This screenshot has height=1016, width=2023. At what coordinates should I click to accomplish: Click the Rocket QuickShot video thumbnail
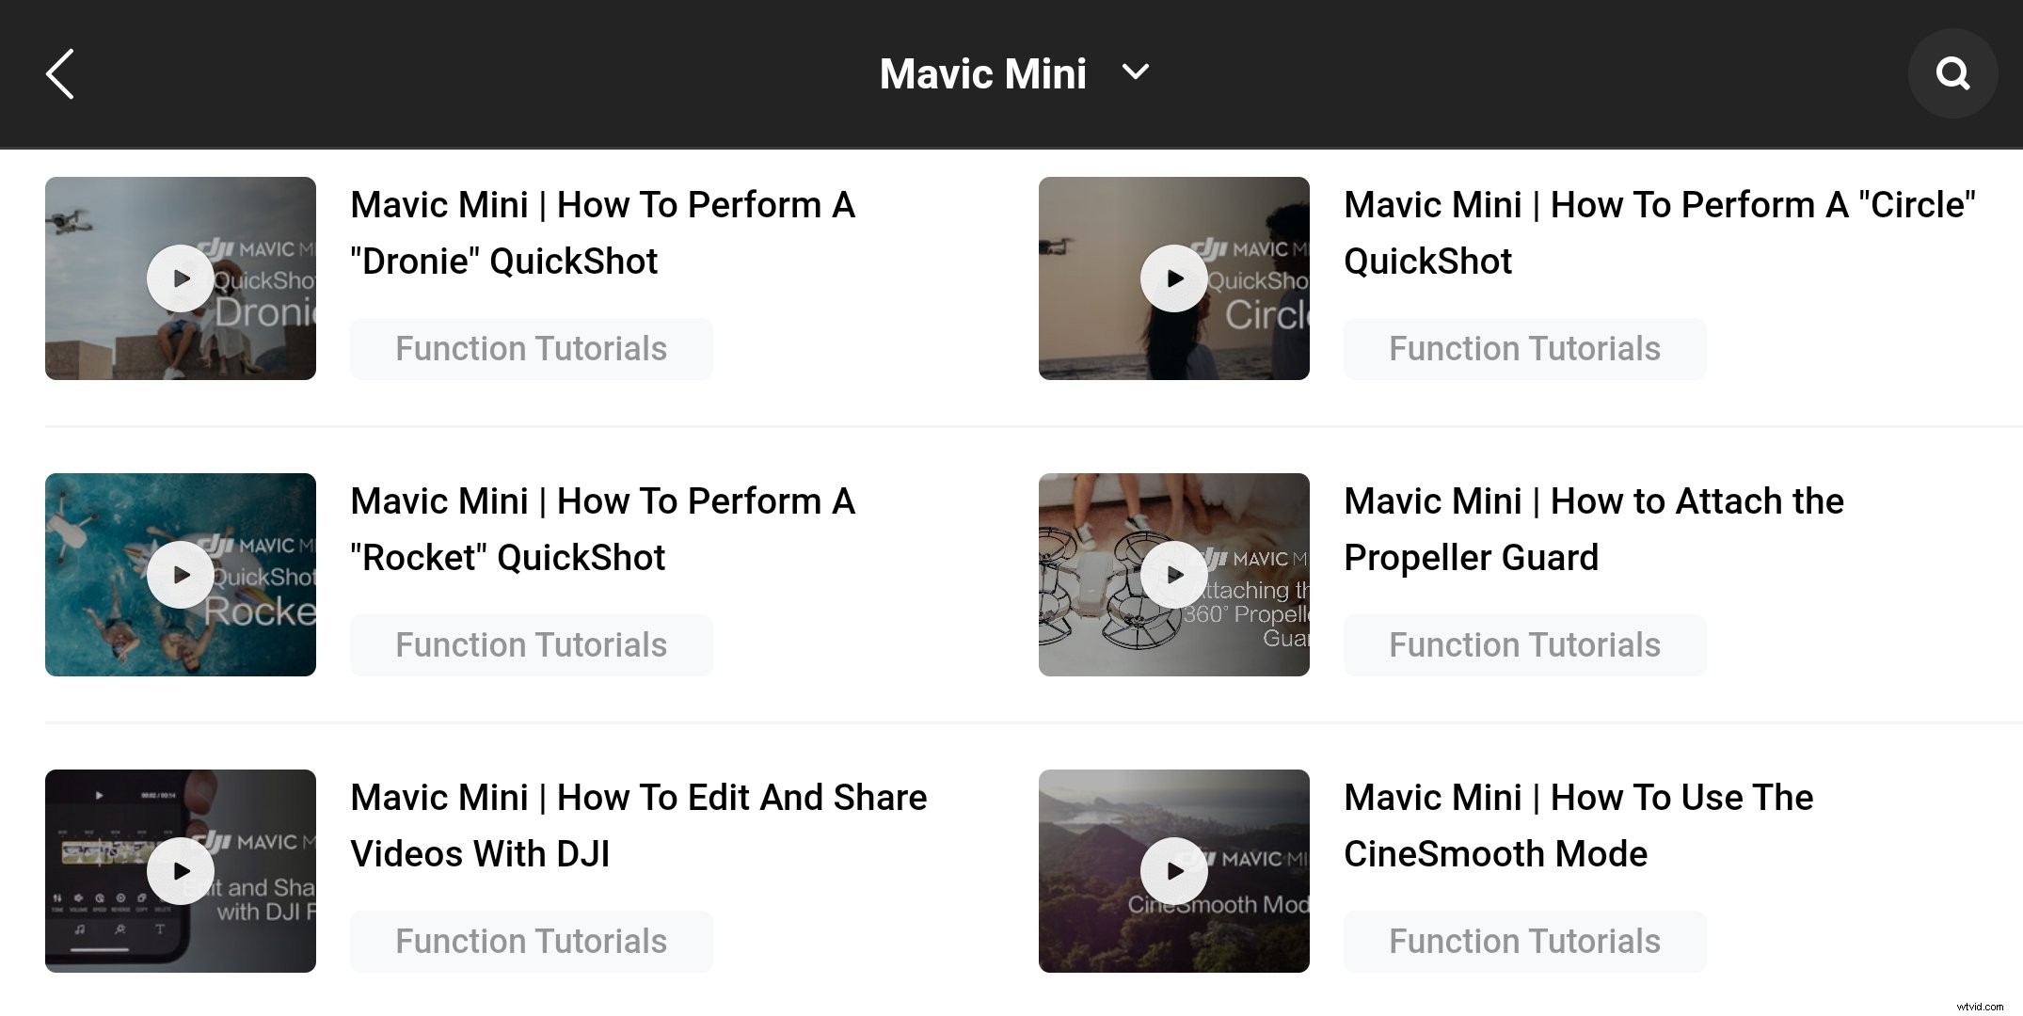pyautogui.click(x=180, y=574)
